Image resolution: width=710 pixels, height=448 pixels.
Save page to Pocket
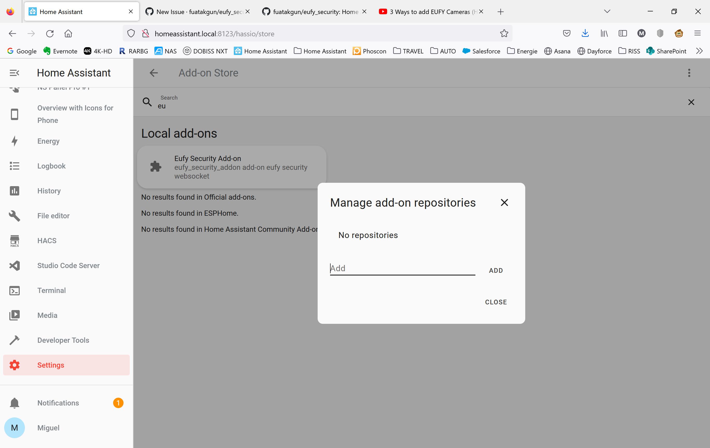[566, 34]
